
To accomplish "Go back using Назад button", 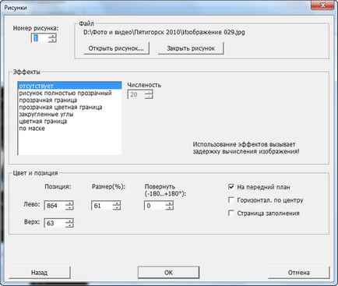I will pos(40,273).
